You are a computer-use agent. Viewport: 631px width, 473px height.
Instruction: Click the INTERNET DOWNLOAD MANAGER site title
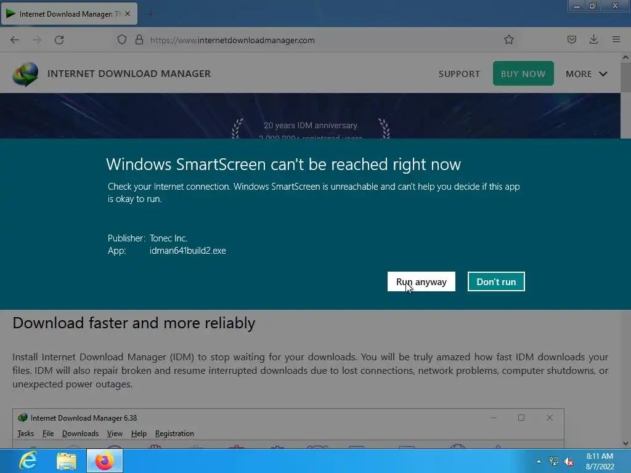coord(129,74)
